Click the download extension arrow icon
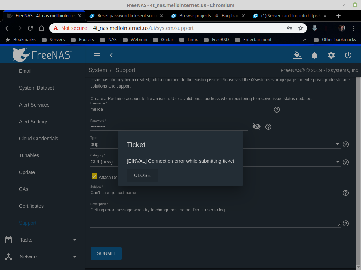Viewport: 361px width, 270px height. point(315,28)
